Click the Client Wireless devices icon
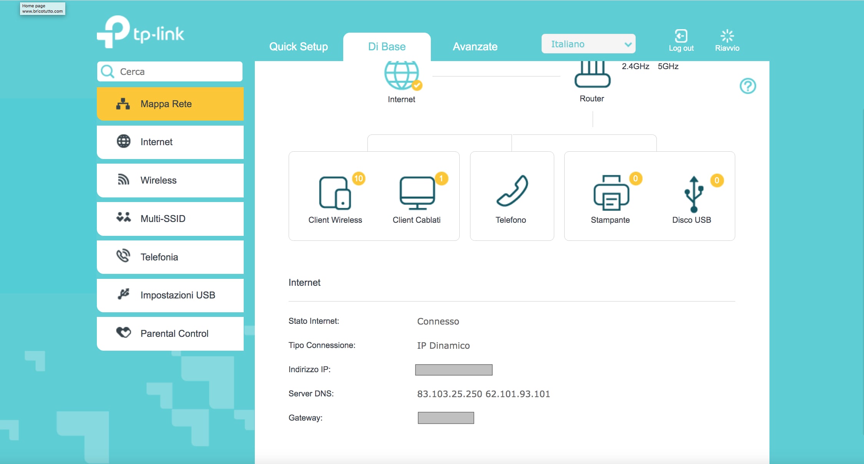Viewport: 864px width, 464px height. pos(335,193)
